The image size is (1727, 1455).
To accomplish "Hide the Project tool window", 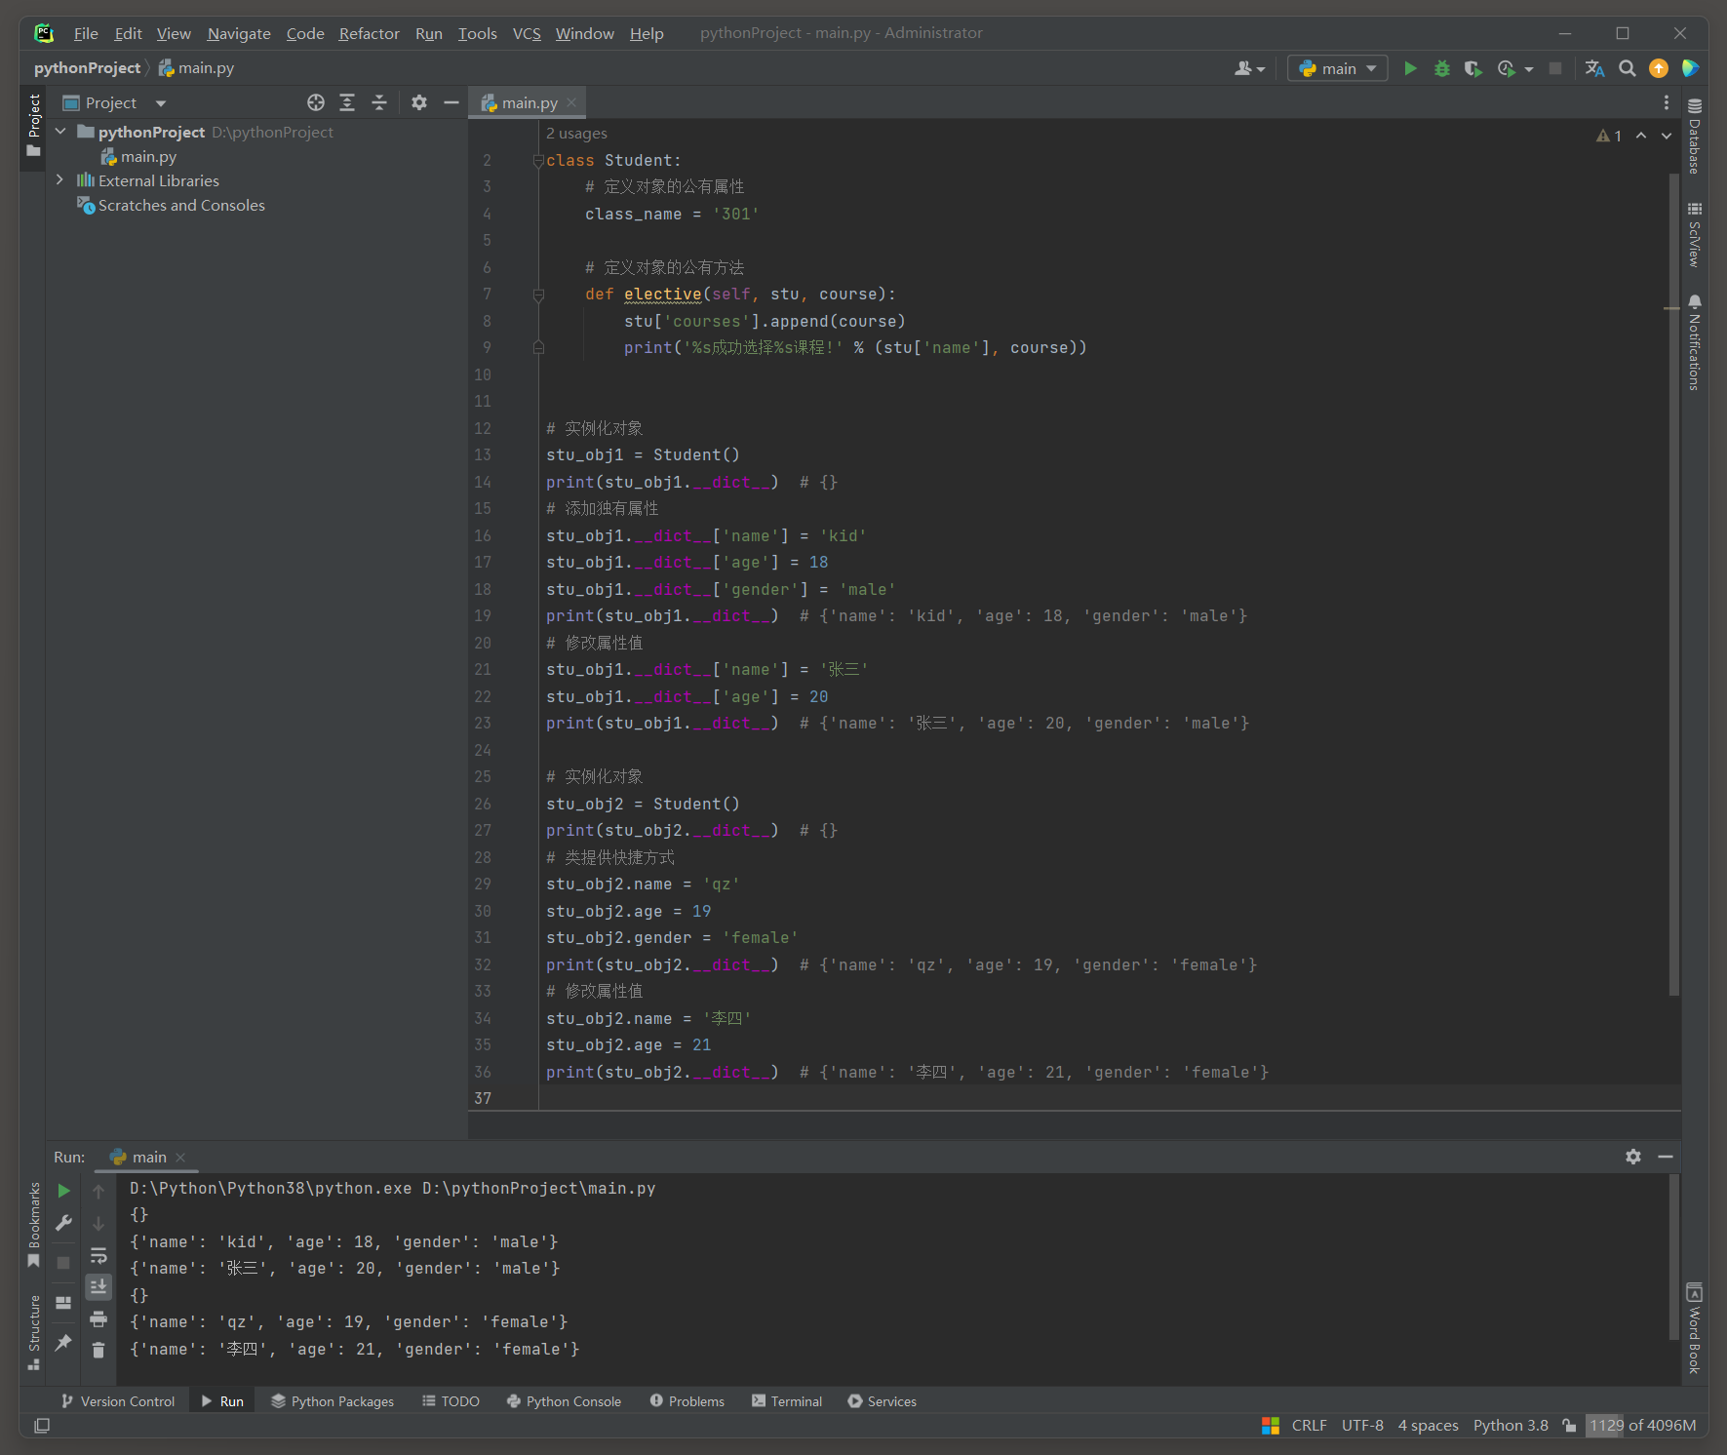I will tap(451, 102).
